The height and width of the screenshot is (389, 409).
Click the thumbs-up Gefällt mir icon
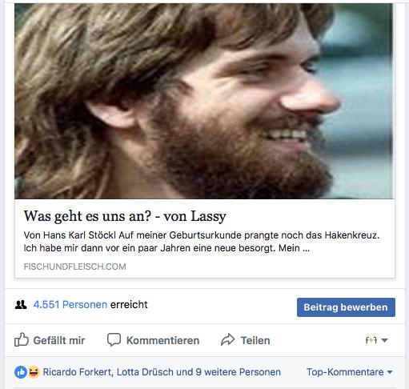pos(22,339)
